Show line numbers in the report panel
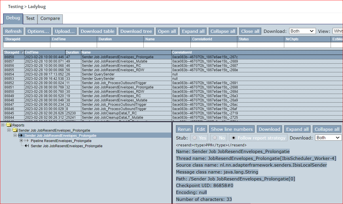 [232, 129]
